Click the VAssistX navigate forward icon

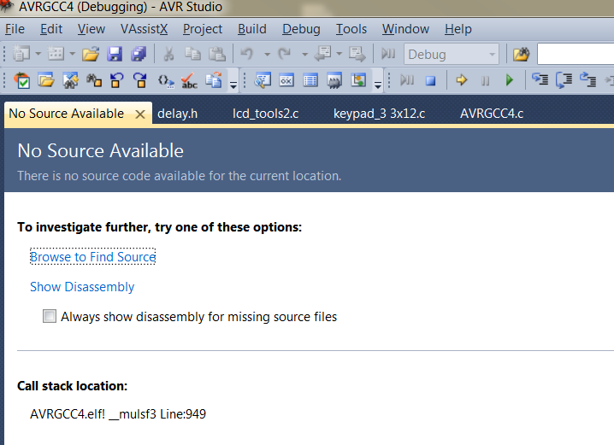140,80
